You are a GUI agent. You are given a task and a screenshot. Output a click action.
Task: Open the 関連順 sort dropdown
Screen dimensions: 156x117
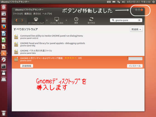pyautogui.click(x=136, y=29)
